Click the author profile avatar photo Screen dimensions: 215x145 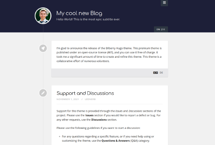[43, 16]
